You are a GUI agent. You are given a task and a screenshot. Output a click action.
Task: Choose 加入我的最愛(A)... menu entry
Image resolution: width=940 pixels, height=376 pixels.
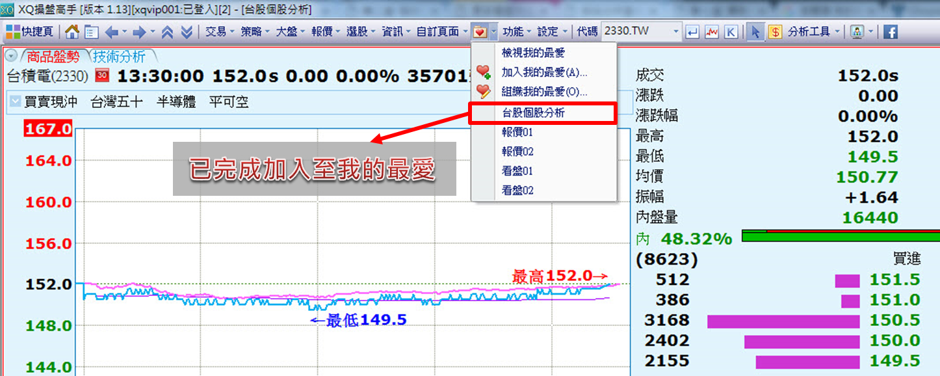543,72
